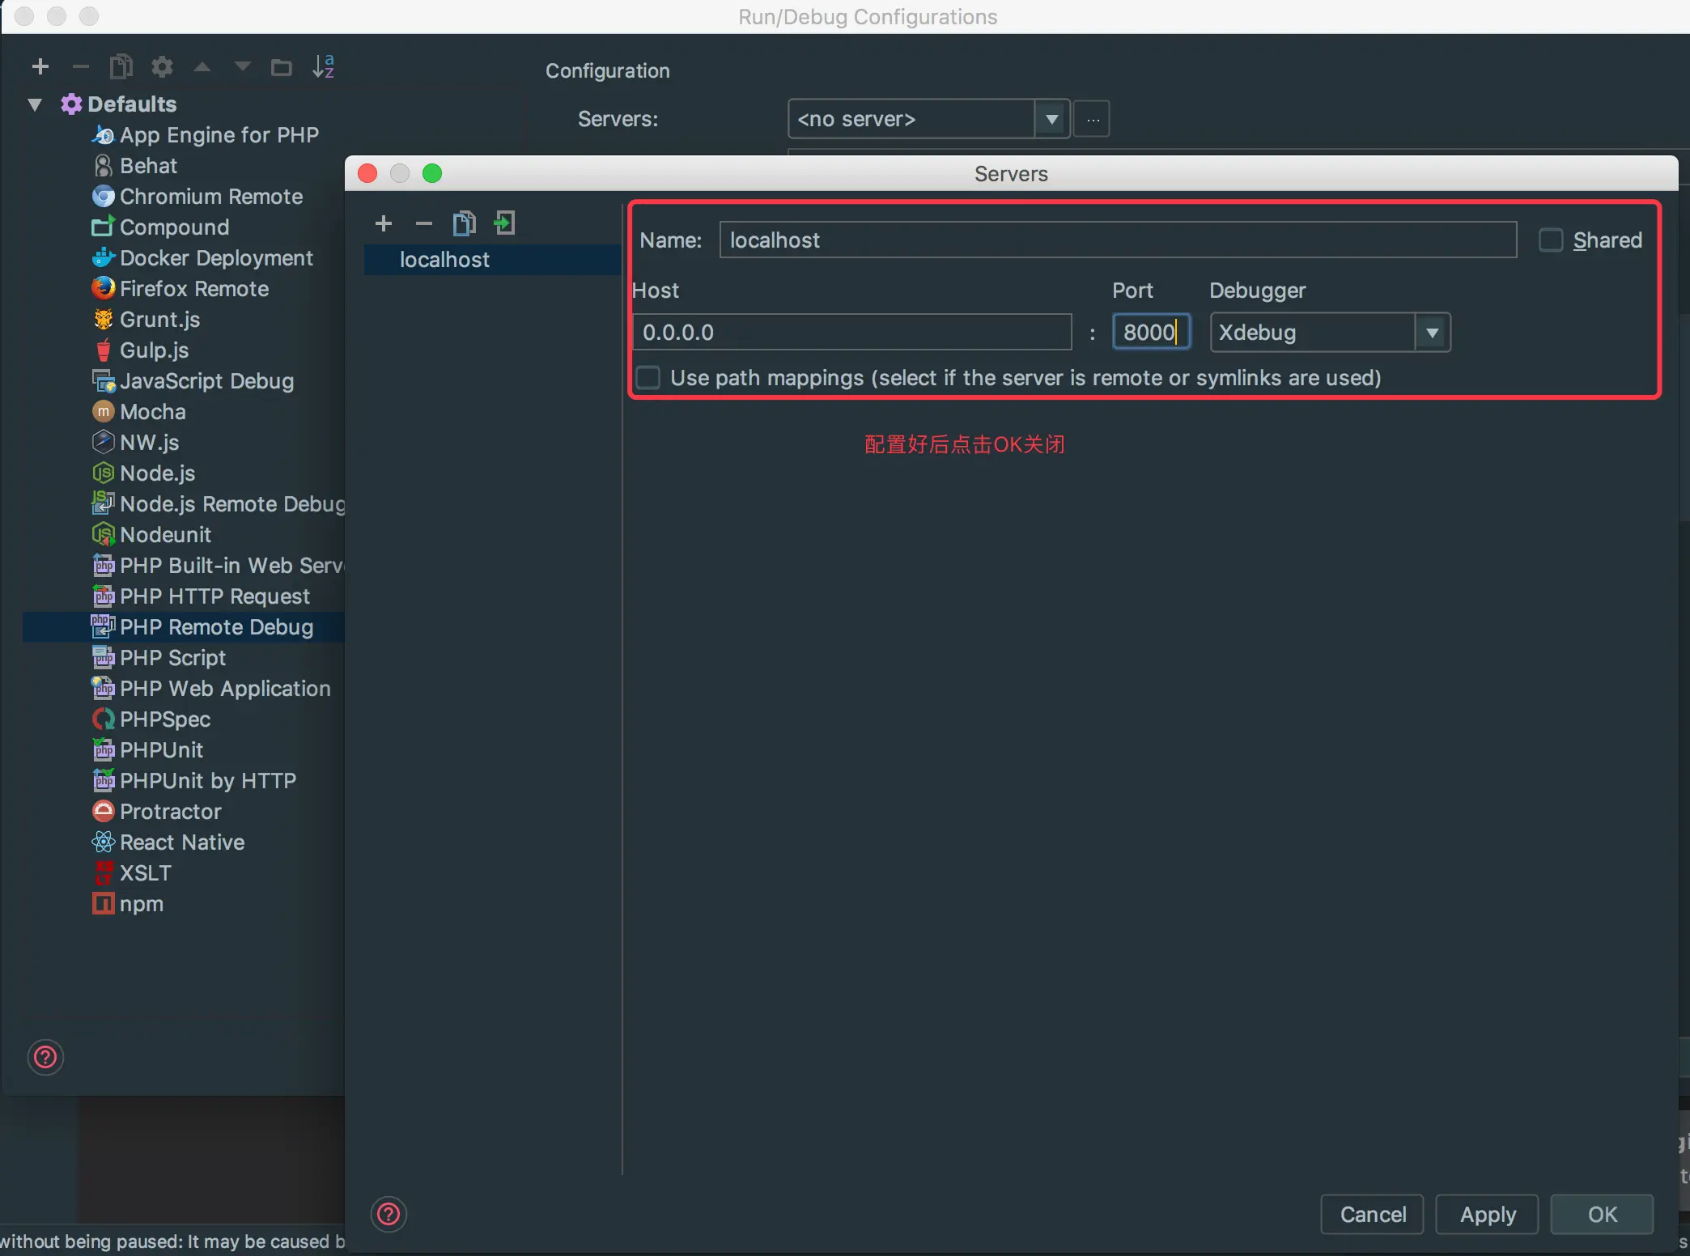Click copy server icon in Servers toolbar
Image resolution: width=1690 pixels, height=1256 pixels.
pos(464,223)
